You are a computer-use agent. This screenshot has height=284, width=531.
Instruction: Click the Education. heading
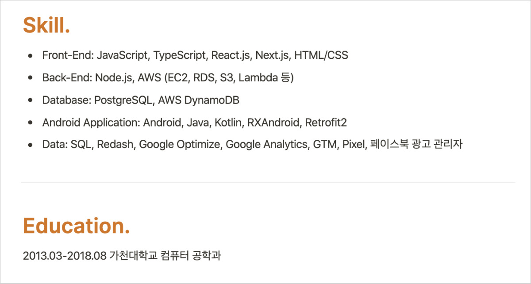(77, 226)
